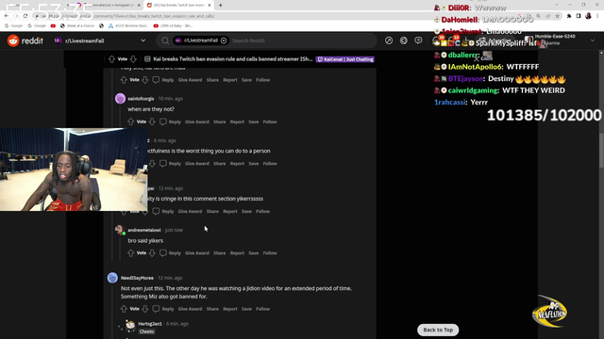The image size is (604, 339).
Task: Open the andresmetalowl username link
Action: click(x=144, y=230)
